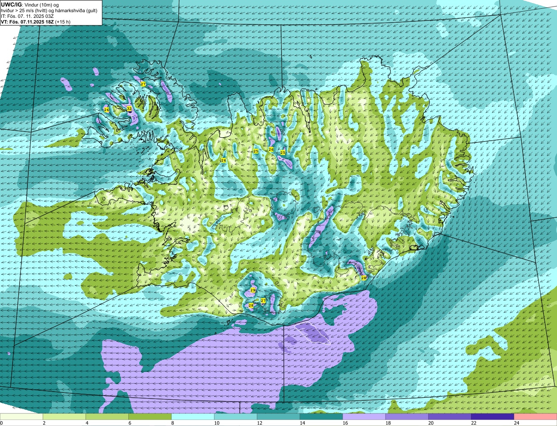Pick the 10–12 light teal color swatch
The image size is (557, 426).
(x=236, y=417)
